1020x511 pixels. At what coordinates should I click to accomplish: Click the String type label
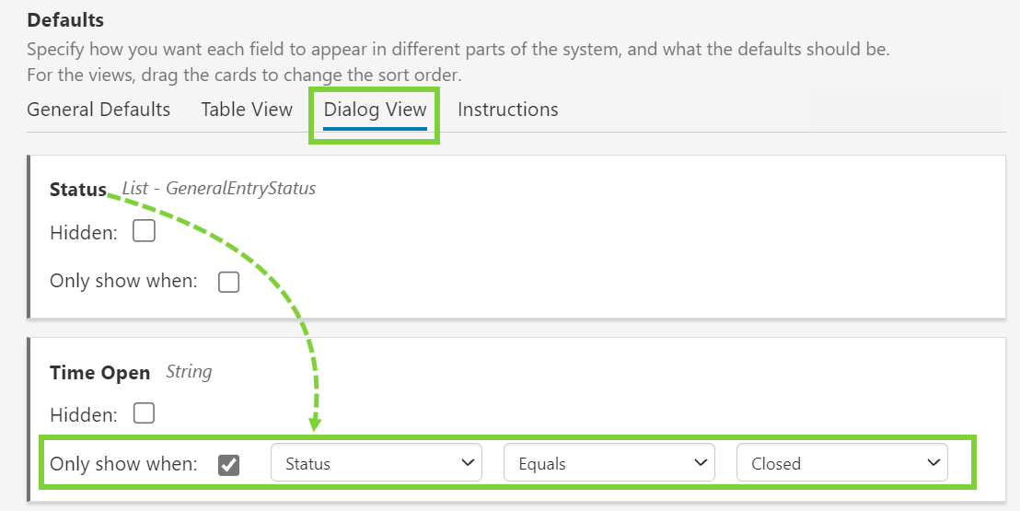(x=189, y=372)
